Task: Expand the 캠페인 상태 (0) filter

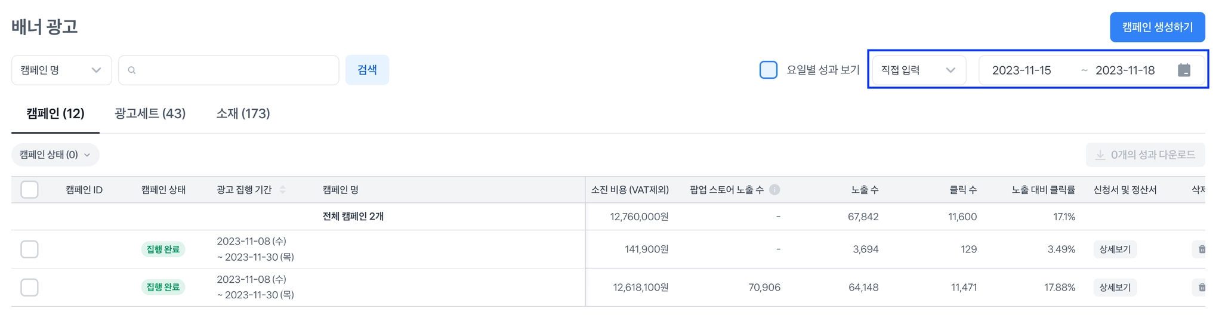Action: (55, 155)
